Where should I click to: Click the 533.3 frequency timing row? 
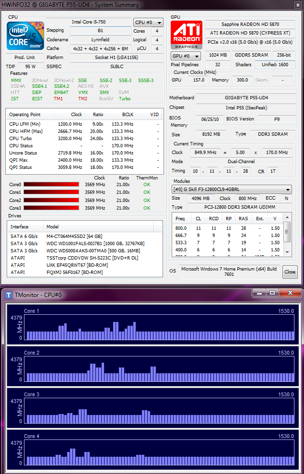(228, 243)
